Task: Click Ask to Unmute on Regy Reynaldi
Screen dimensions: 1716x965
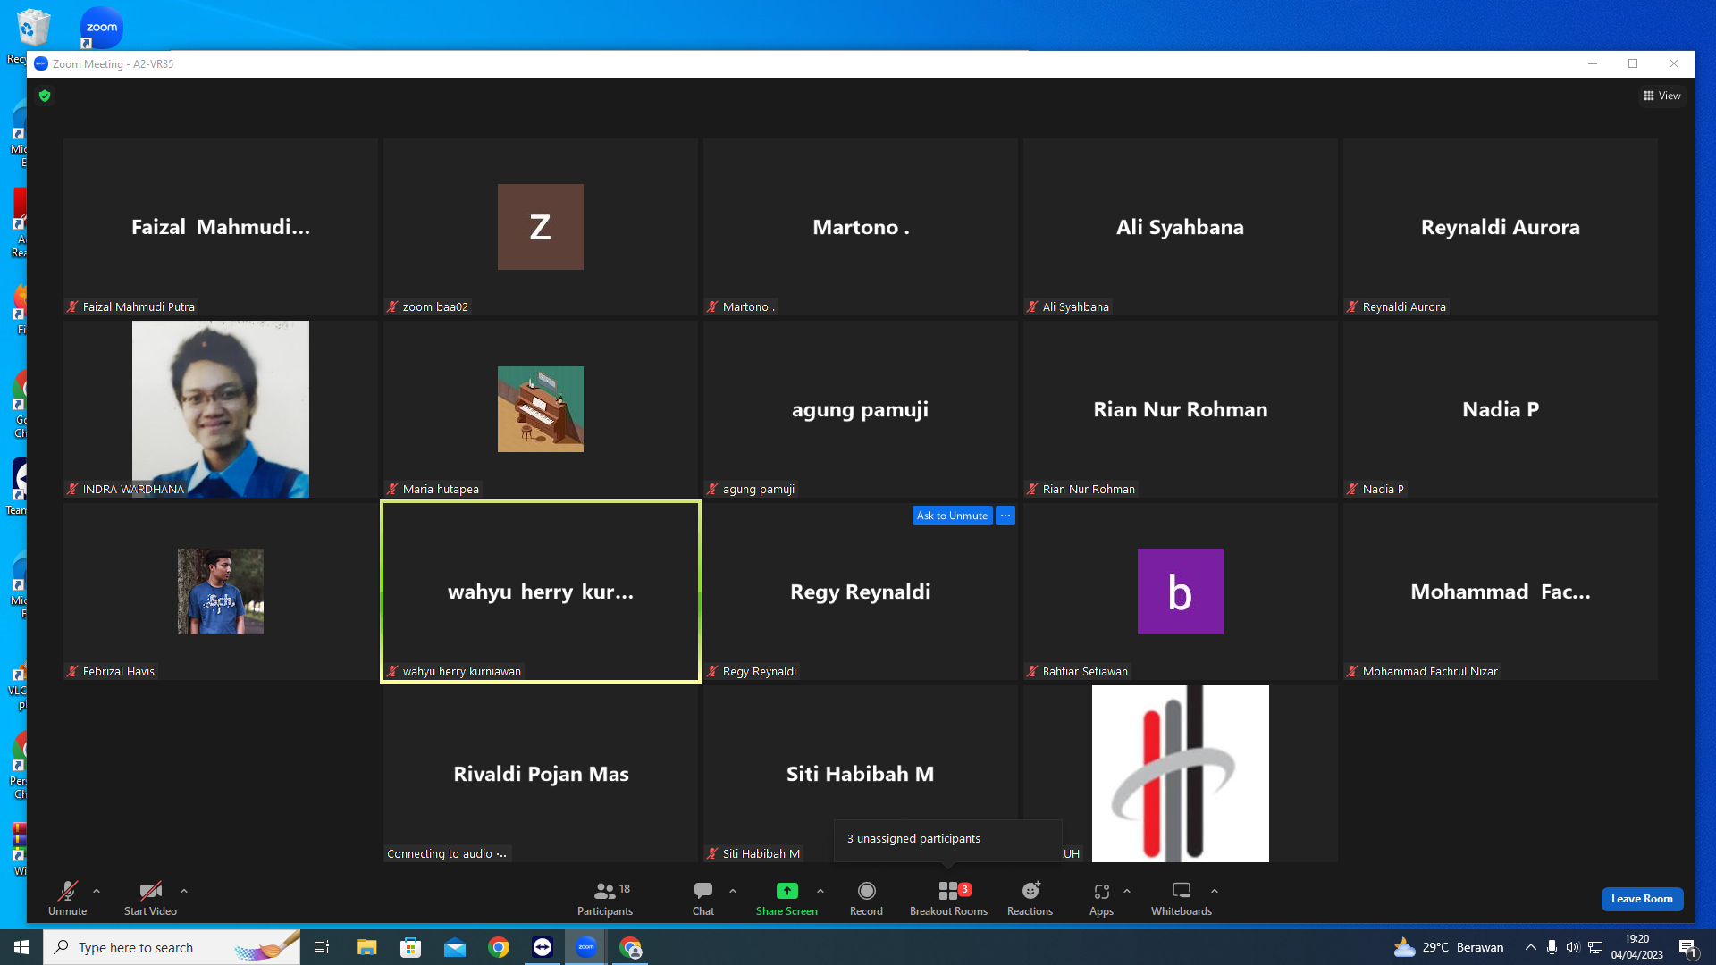Action: click(952, 516)
